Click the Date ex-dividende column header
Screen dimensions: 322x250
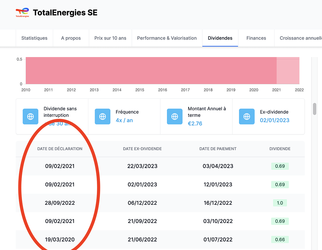pyautogui.click(x=142, y=149)
